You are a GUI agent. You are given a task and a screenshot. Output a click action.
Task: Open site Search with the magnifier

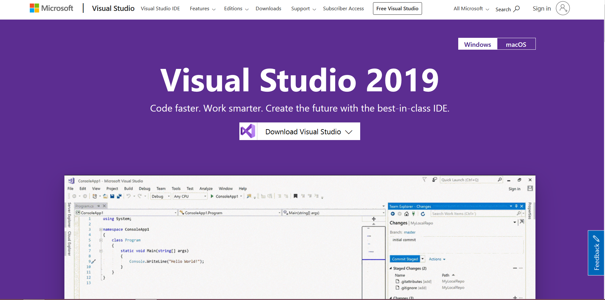tap(508, 9)
